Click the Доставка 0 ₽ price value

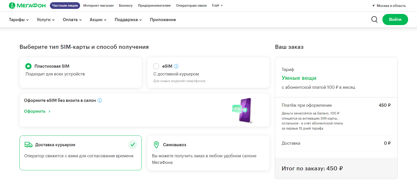pos(387,143)
